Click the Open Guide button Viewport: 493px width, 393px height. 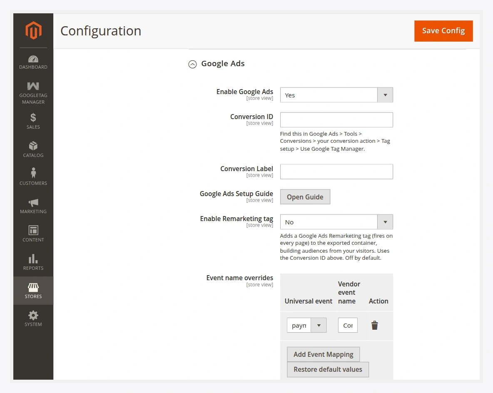pyautogui.click(x=305, y=197)
